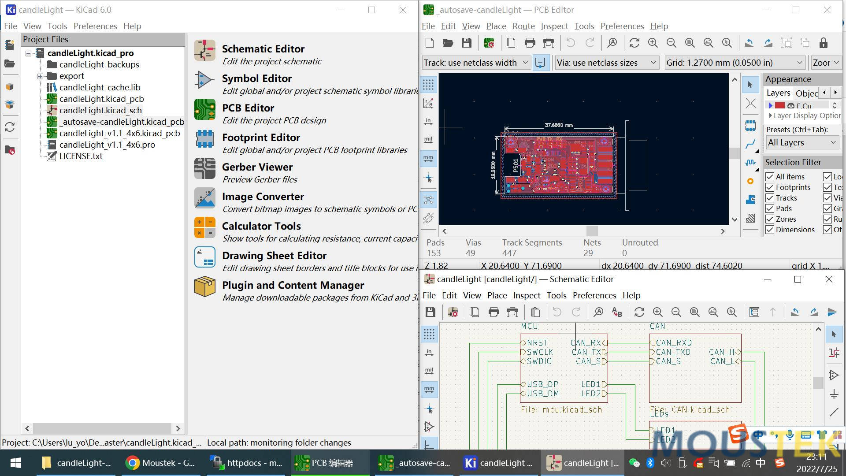
Task: Open volume control in system tray
Action: pos(665,463)
